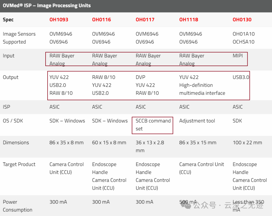Click 'High-definition multimedia interface' text
272x216 pixels.
[x=202, y=89]
